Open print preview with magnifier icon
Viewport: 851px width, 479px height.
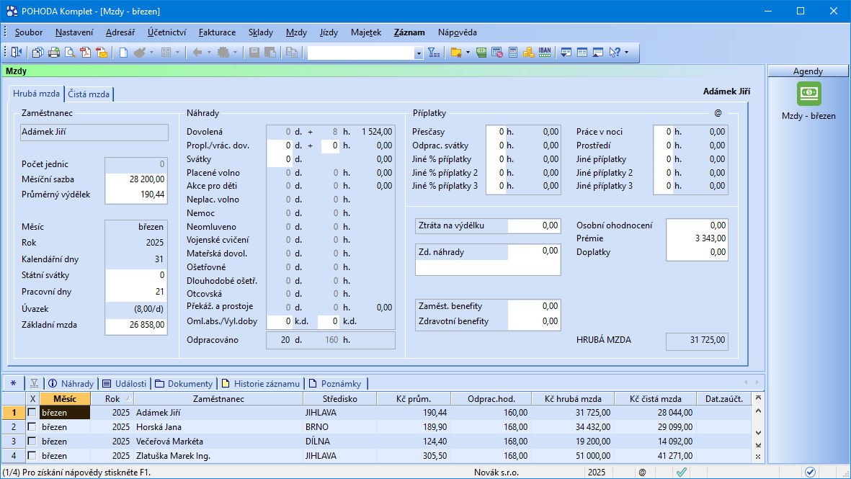click(x=70, y=53)
